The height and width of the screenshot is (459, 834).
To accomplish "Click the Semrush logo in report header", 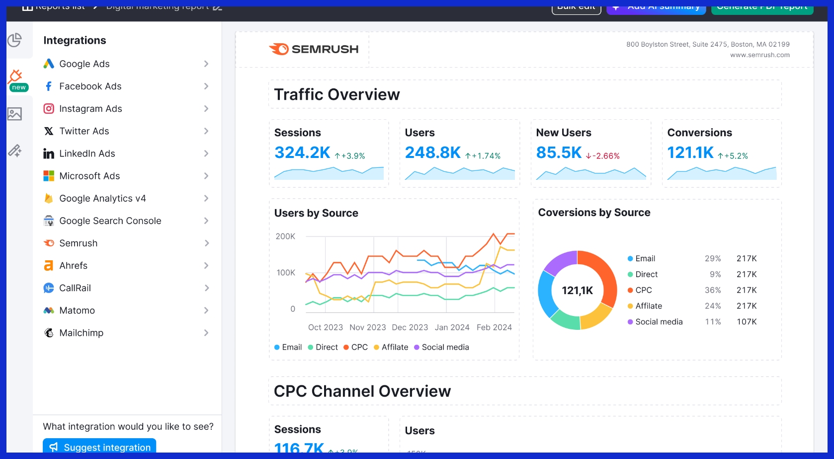I will 314,49.
